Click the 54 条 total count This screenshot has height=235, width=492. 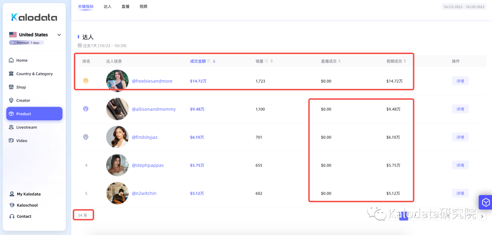click(x=83, y=215)
